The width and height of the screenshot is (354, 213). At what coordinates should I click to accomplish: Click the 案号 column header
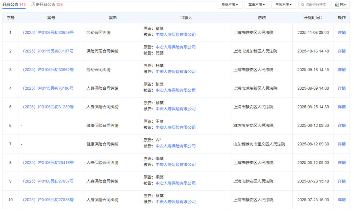[x=51, y=18]
